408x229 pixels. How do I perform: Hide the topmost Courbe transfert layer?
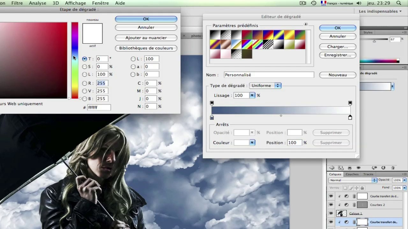coord(331,196)
